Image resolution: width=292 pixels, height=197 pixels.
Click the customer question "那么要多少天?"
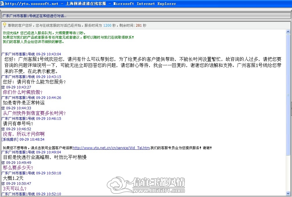(x=18, y=168)
